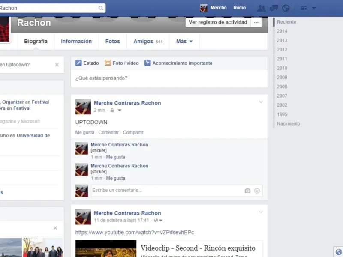Jump to 2014 in timeline
This screenshot has height=257, width=343.
coord(282,31)
